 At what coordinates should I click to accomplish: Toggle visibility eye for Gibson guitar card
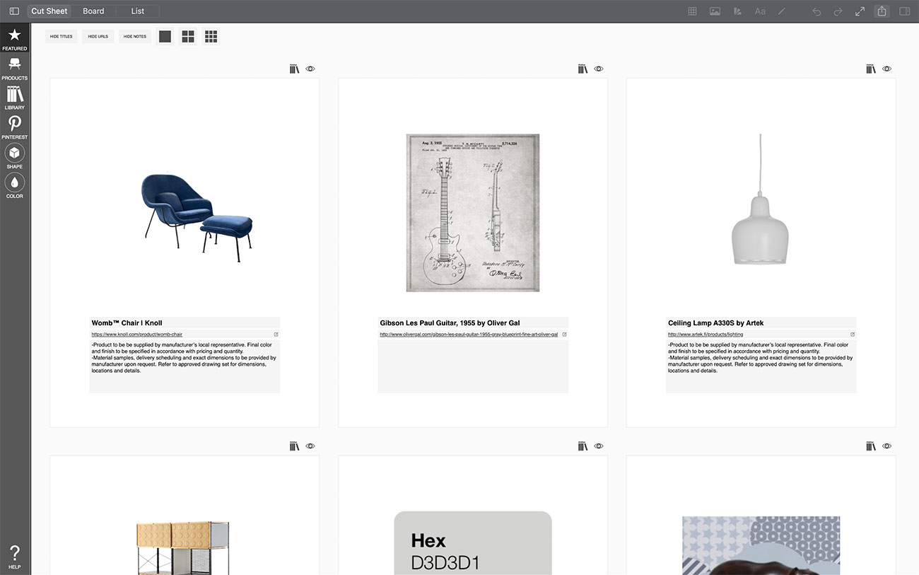(599, 69)
